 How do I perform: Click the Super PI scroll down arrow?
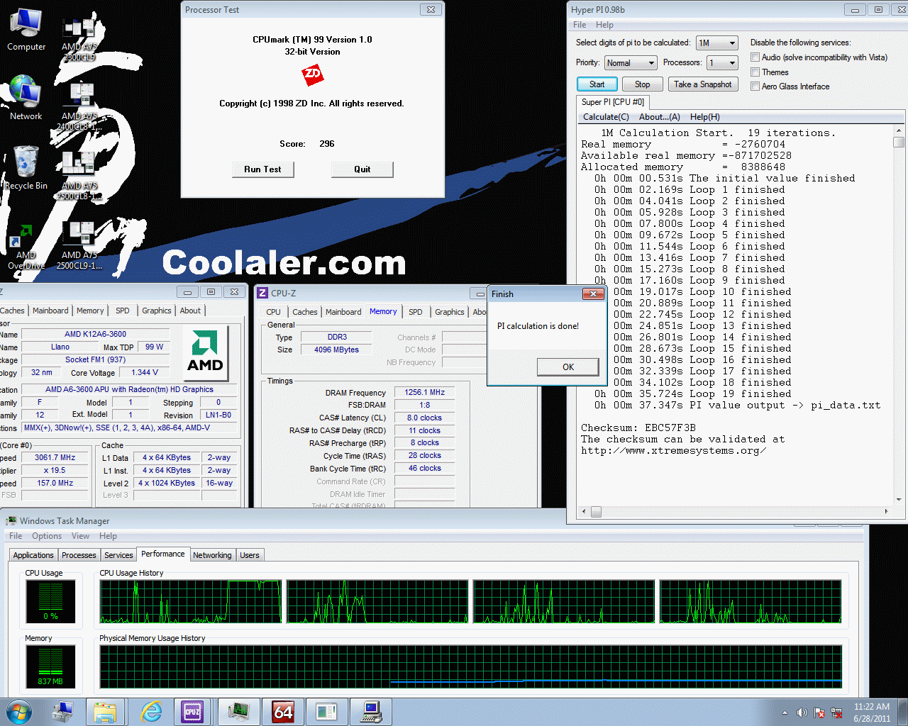click(899, 500)
